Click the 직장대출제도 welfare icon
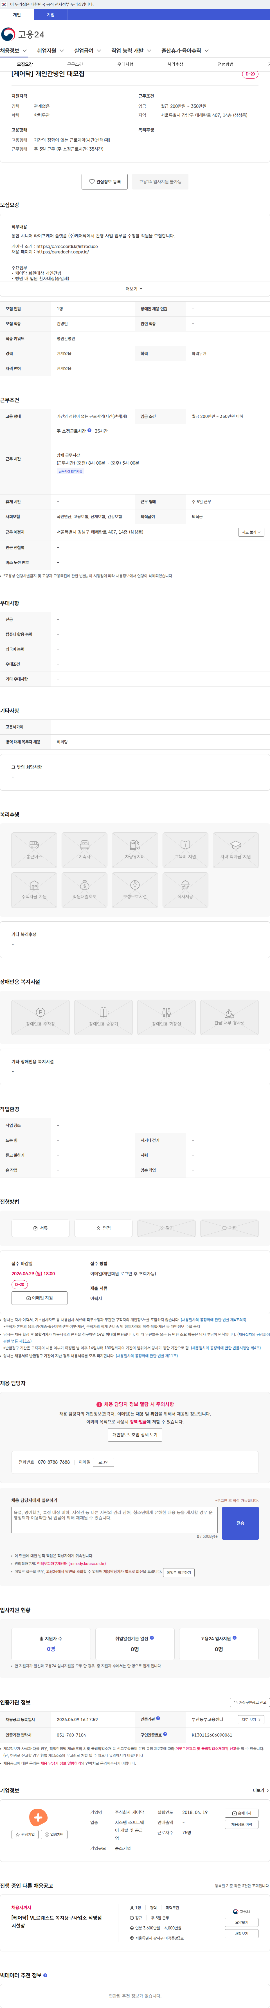Image resolution: width=270 pixels, height=2008 pixels. click(85, 890)
